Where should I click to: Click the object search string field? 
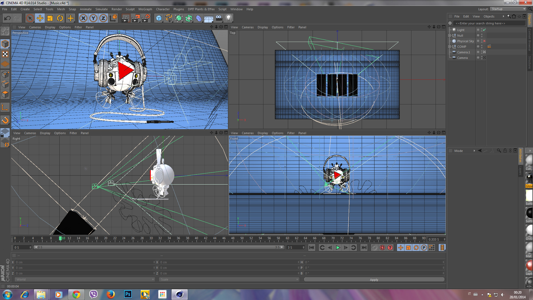(x=489, y=23)
